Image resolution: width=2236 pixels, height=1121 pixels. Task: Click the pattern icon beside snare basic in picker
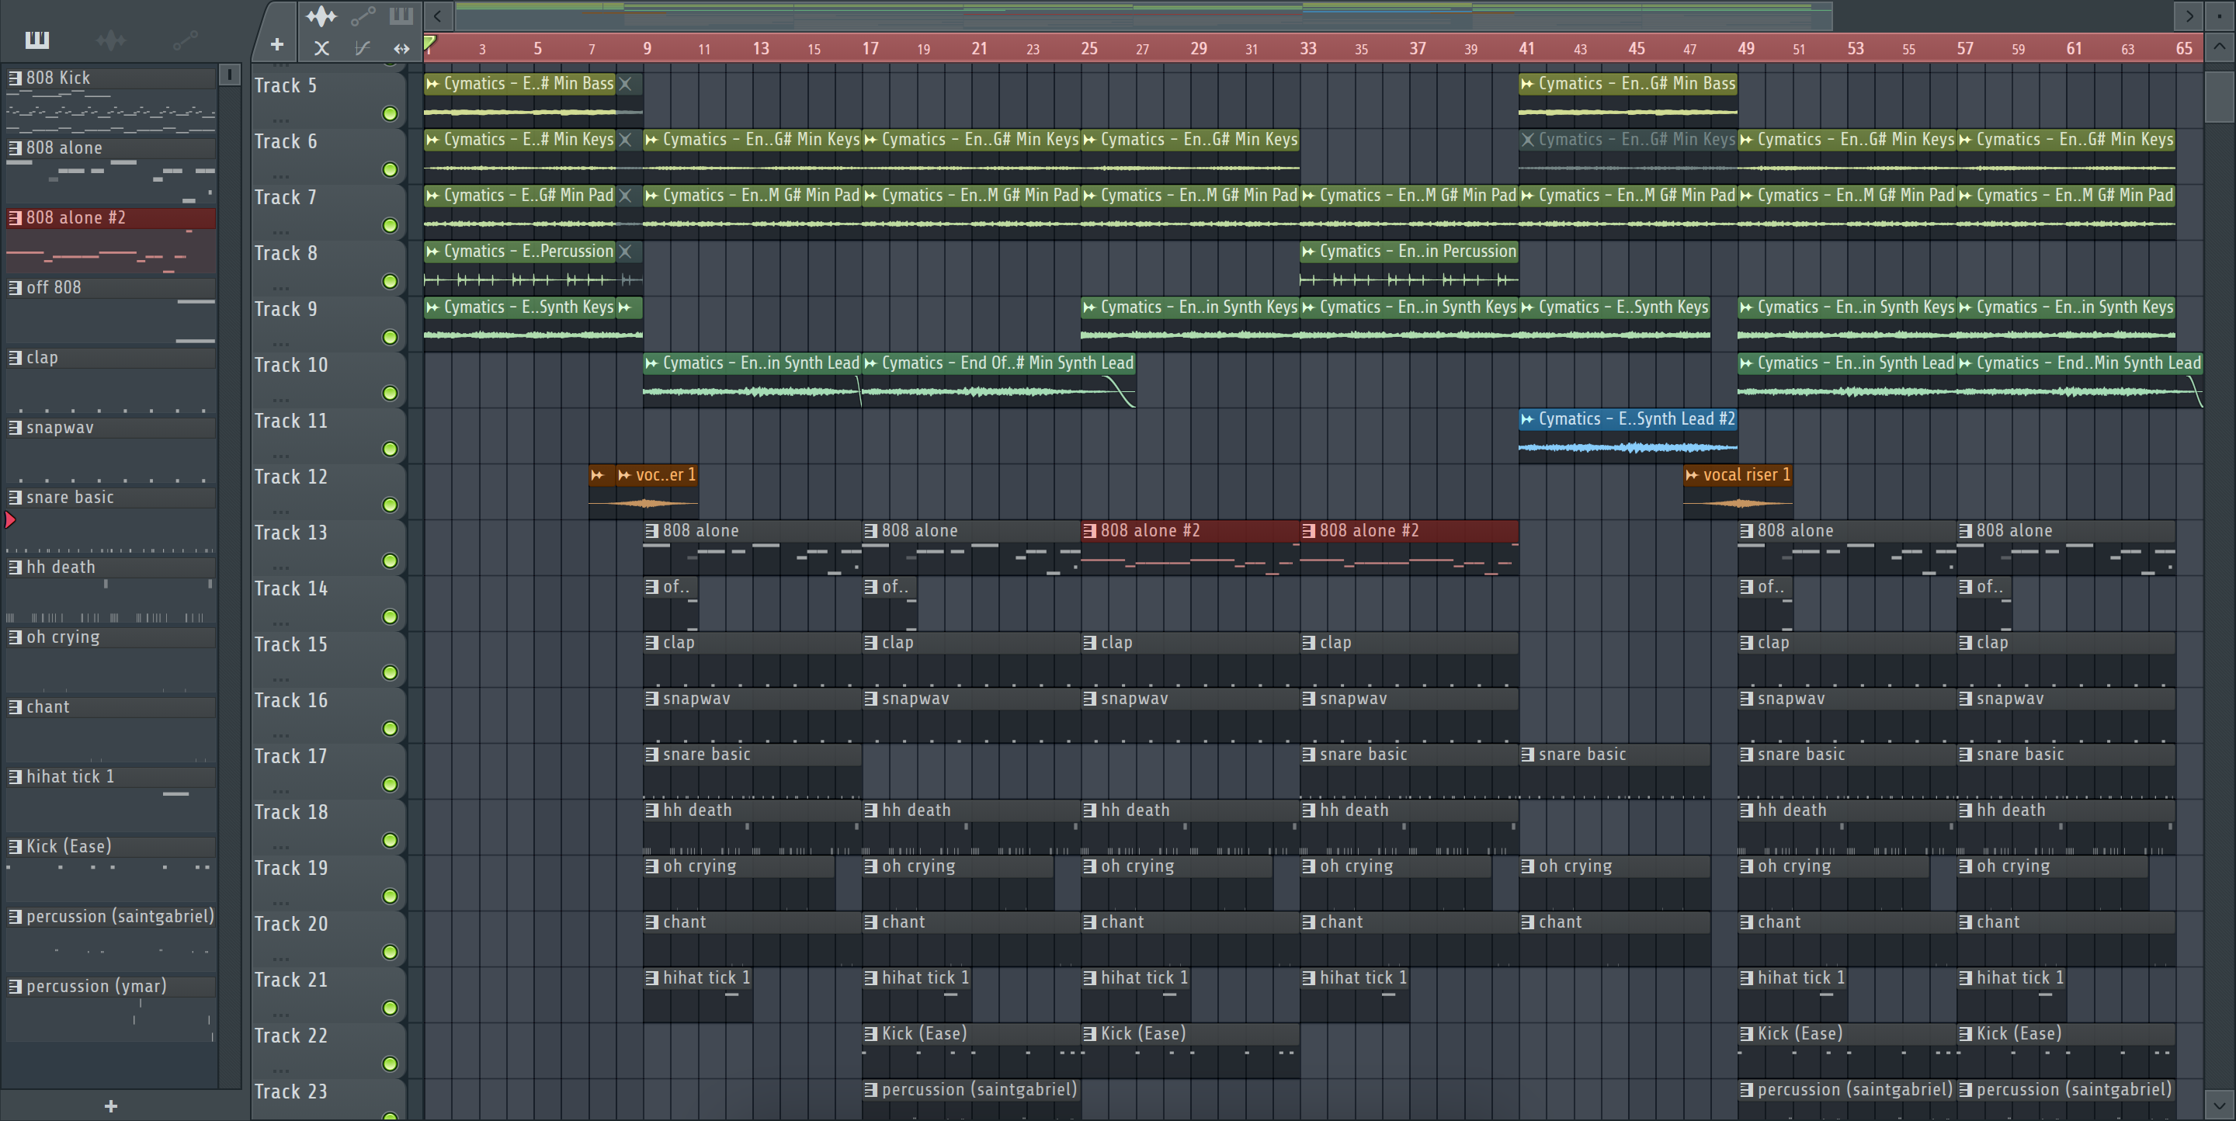[15, 497]
